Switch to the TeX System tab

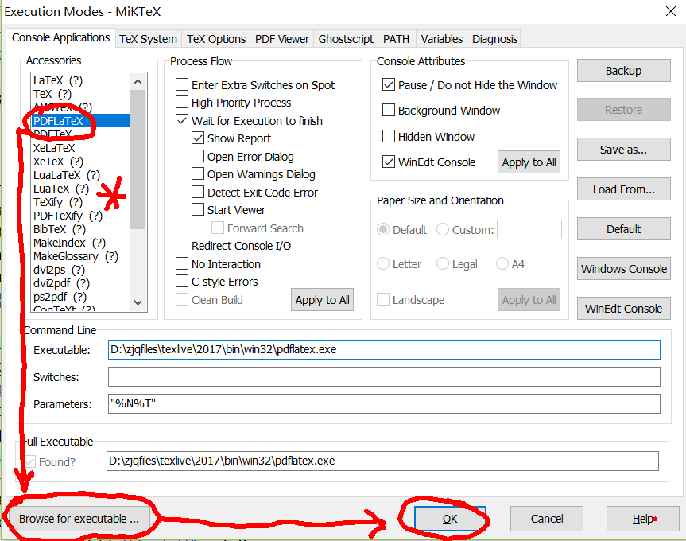(148, 39)
